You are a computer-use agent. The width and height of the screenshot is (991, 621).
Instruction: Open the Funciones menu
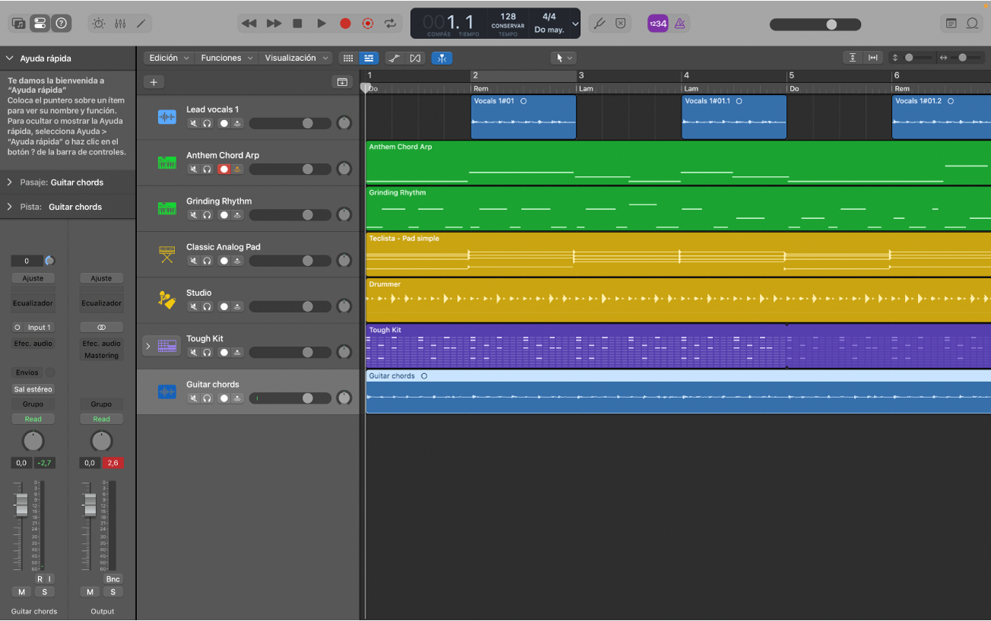[221, 57]
